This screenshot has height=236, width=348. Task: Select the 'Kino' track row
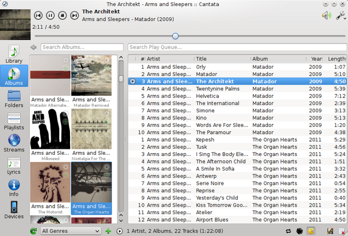coord(237,118)
